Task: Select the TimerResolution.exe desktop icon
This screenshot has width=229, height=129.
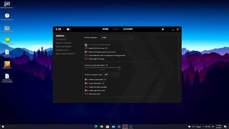Action: click(7, 17)
